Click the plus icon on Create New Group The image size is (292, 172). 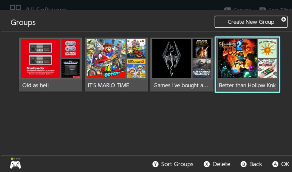283,19
